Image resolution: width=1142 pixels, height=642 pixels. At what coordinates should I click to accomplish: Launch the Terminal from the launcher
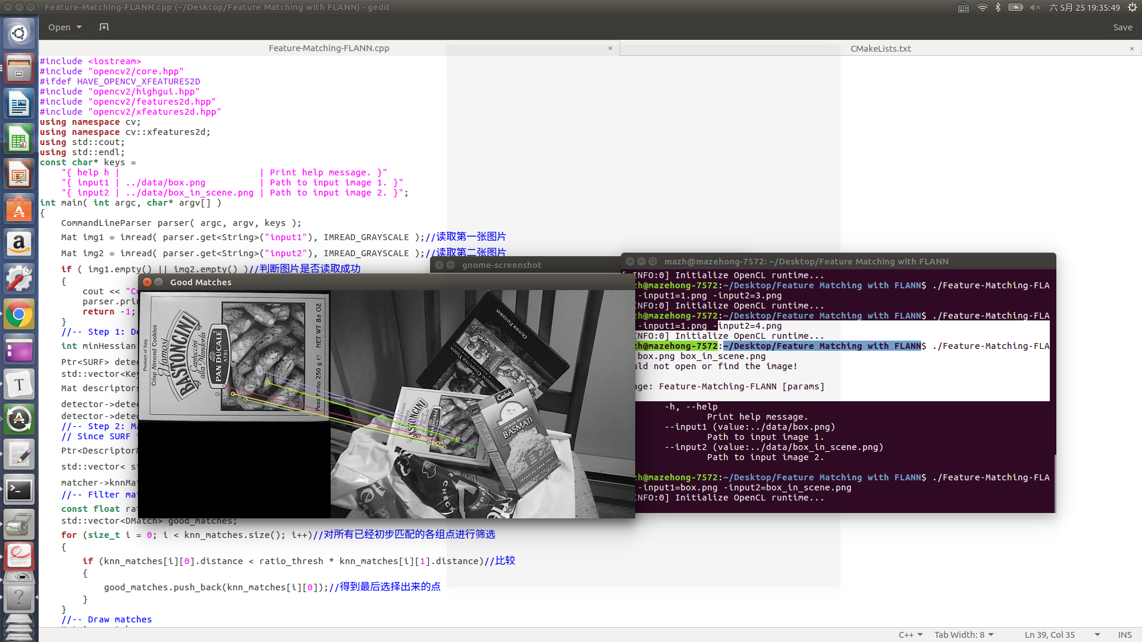(19, 489)
